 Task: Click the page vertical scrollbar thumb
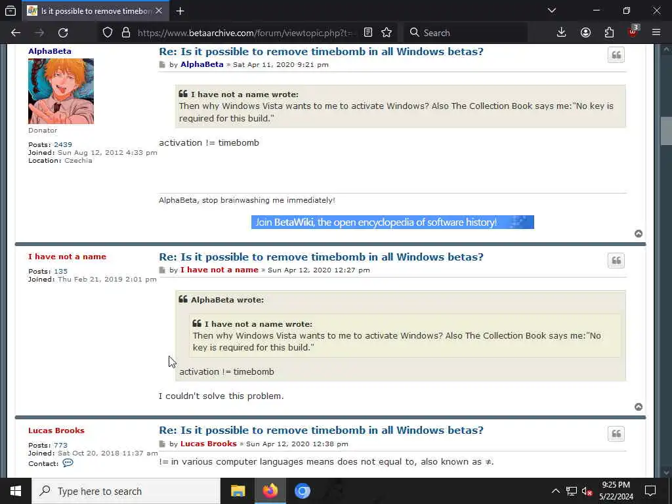tap(666, 131)
